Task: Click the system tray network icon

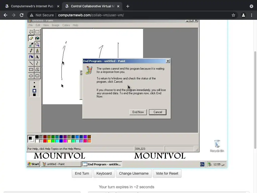Action: click(210, 164)
